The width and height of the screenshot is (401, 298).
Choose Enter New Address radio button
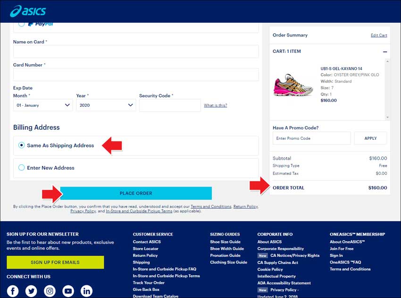[x=22, y=168]
